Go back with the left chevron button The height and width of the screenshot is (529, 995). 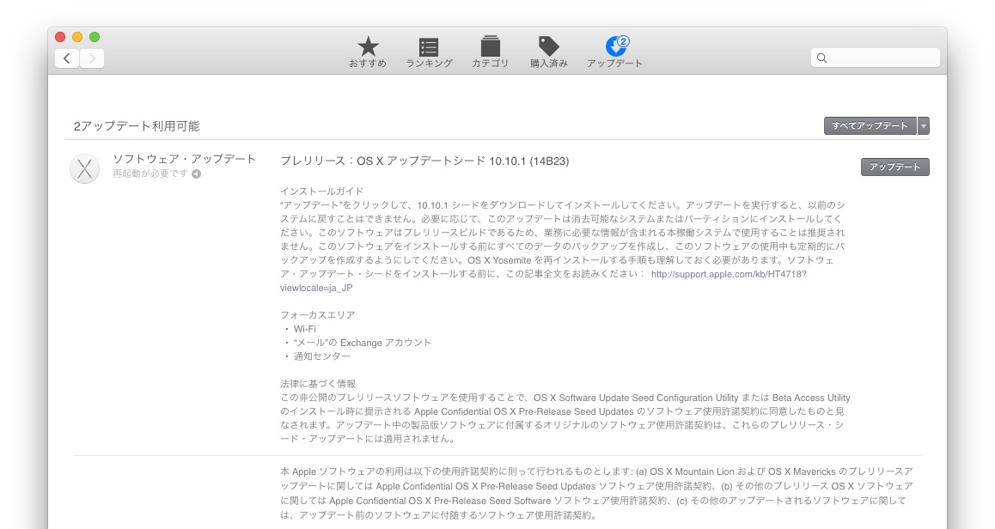tap(67, 58)
